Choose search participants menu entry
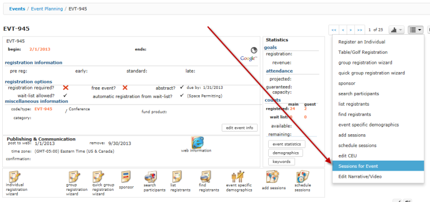This screenshot has height=202, width=430. tap(378, 94)
